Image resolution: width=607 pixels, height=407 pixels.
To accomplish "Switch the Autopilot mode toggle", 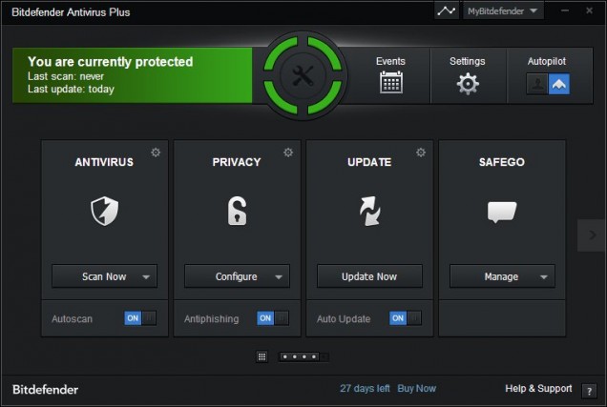I will tap(548, 85).
